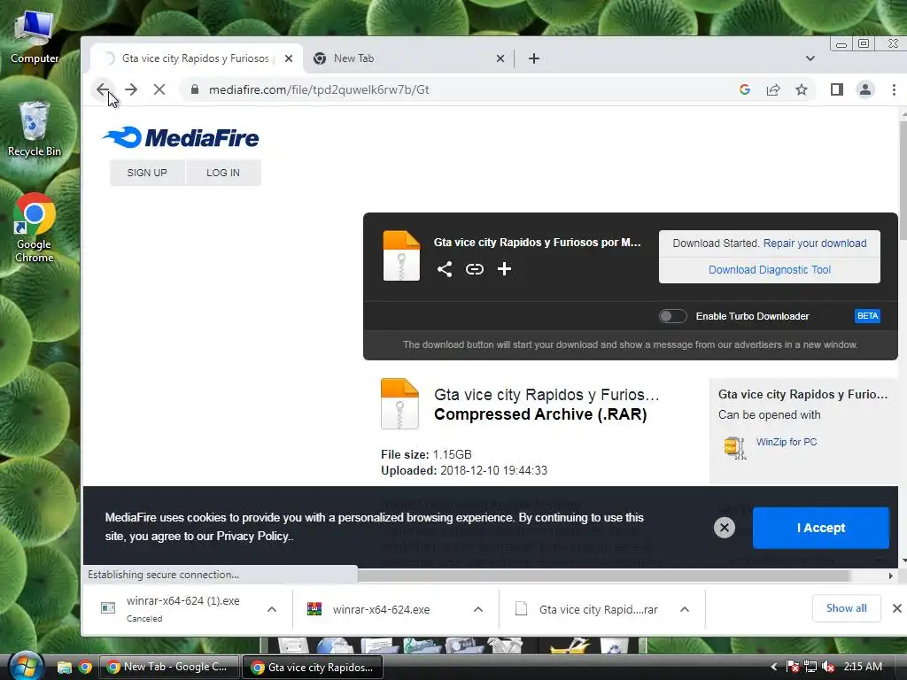
Task: Open the Chrome three-dot menu
Action: 894,89
